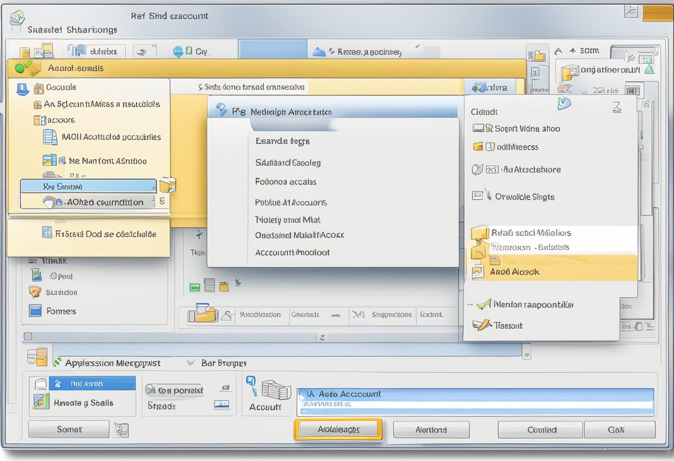
Task: Click the highlighted Aldaleags button at bottom
Action: coord(338,429)
